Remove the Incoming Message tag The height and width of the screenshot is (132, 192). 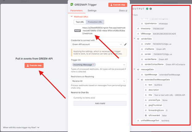click(x=93, y=65)
